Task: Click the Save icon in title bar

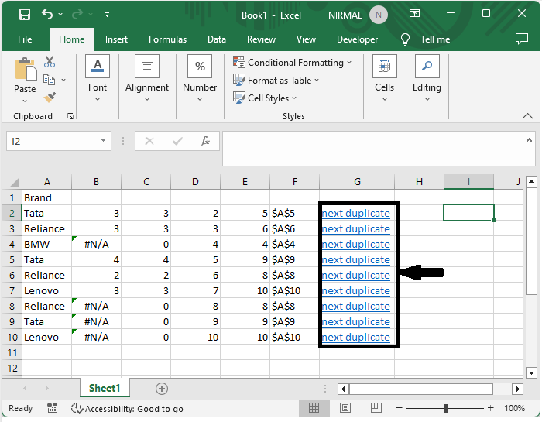Action: tap(24, 15)
